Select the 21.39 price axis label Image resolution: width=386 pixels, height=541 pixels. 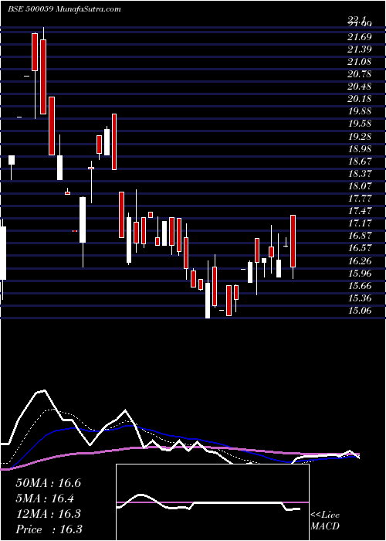[x=360, y=49]
